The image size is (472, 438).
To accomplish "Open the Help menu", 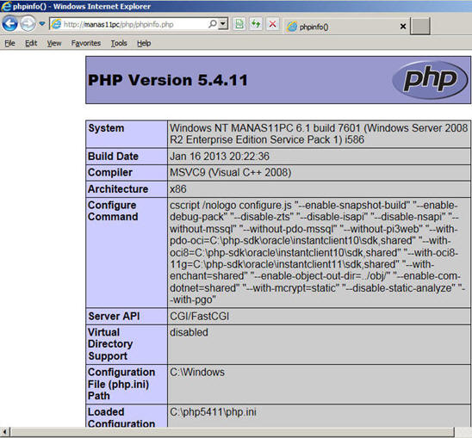I will 144,43.
